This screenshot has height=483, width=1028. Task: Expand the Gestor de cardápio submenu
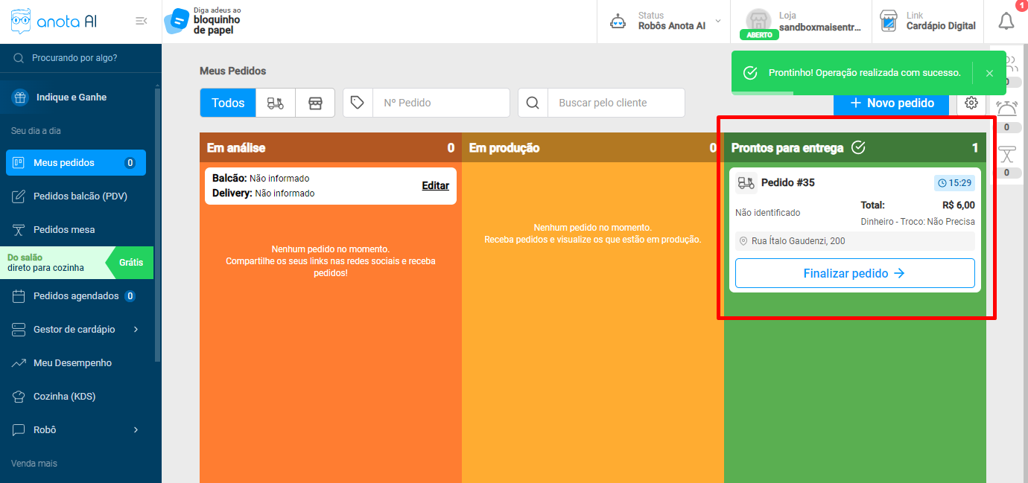(136, 329)
